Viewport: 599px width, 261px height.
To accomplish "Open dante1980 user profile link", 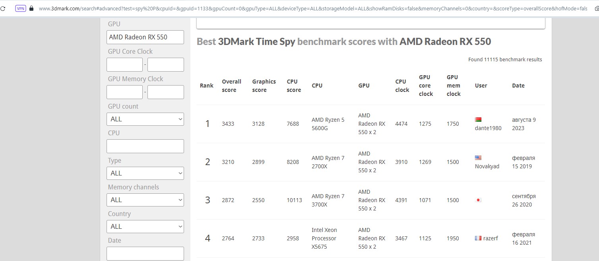I will pos(488,128).
